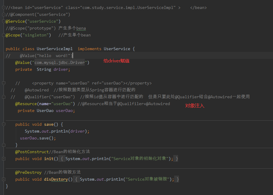Expand the folded disDestory() method in gutter
273x195 pixels.
click(4, 179)
